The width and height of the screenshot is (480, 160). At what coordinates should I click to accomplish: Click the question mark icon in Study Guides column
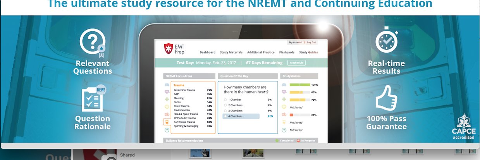click(284, 130)
